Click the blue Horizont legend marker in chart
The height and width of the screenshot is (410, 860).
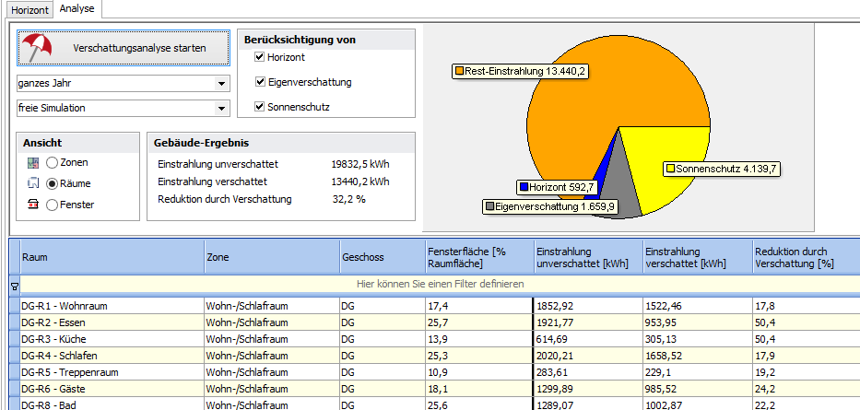coord(524,187)
